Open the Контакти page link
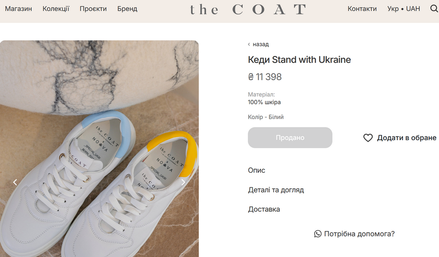Screen dimensions: 439x257 click(x=362, y=9)
